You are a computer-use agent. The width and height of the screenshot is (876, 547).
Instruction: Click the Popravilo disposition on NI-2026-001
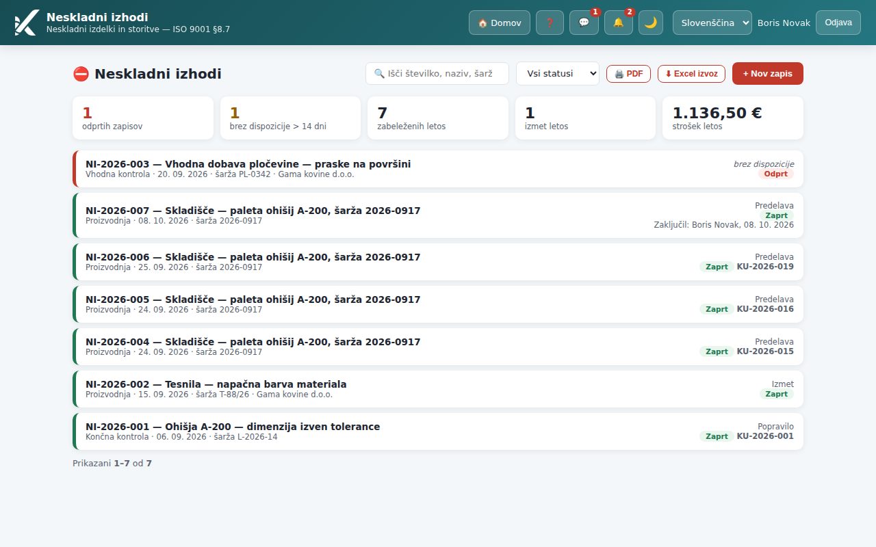tap(775, 427)
